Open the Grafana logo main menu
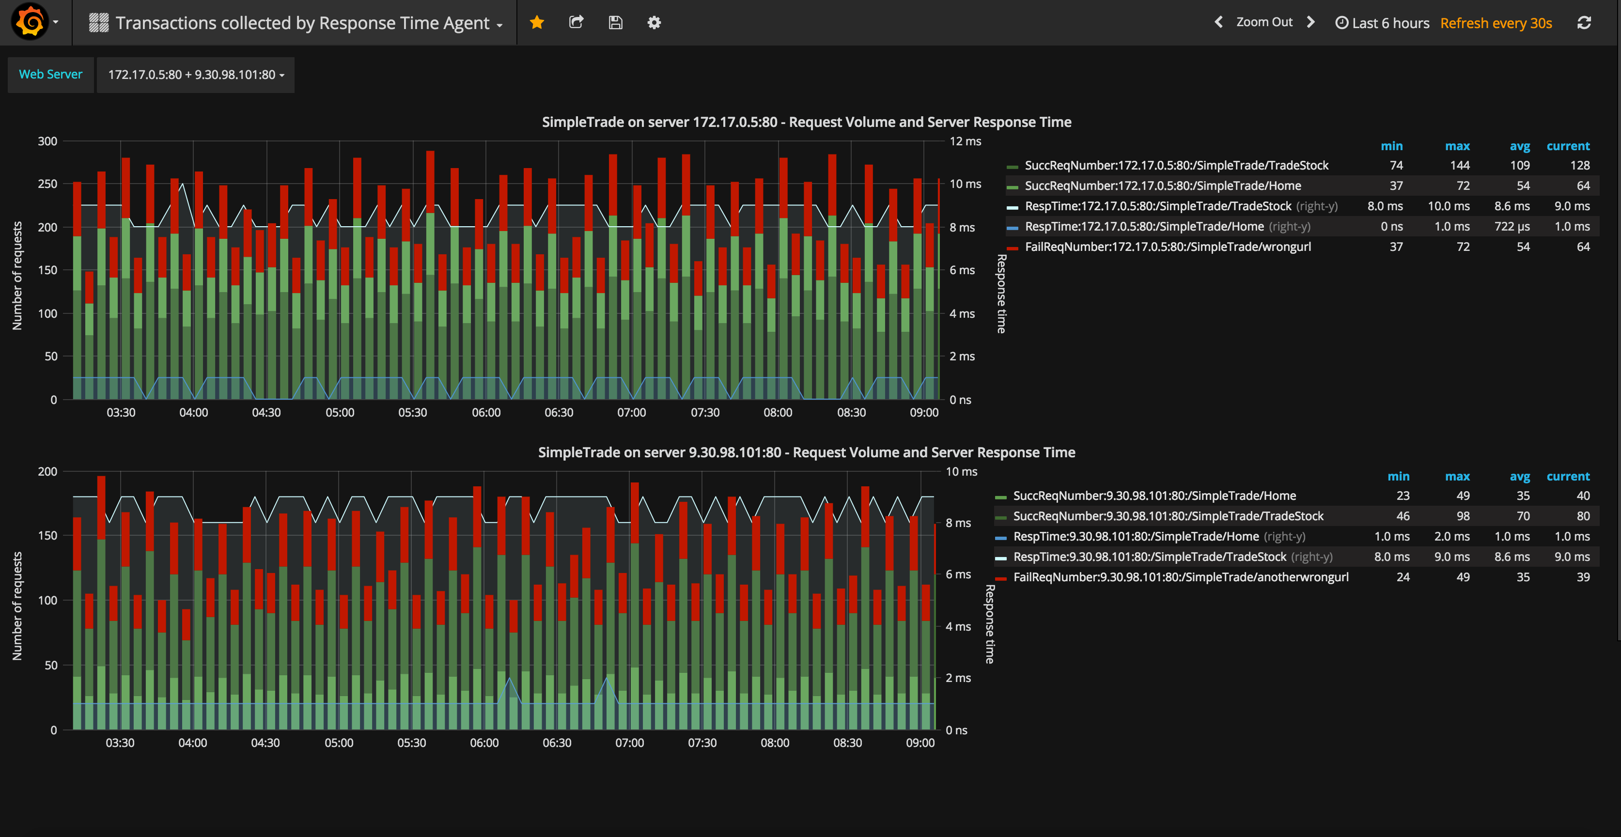Screen dimensions: 1621x837 29,22
